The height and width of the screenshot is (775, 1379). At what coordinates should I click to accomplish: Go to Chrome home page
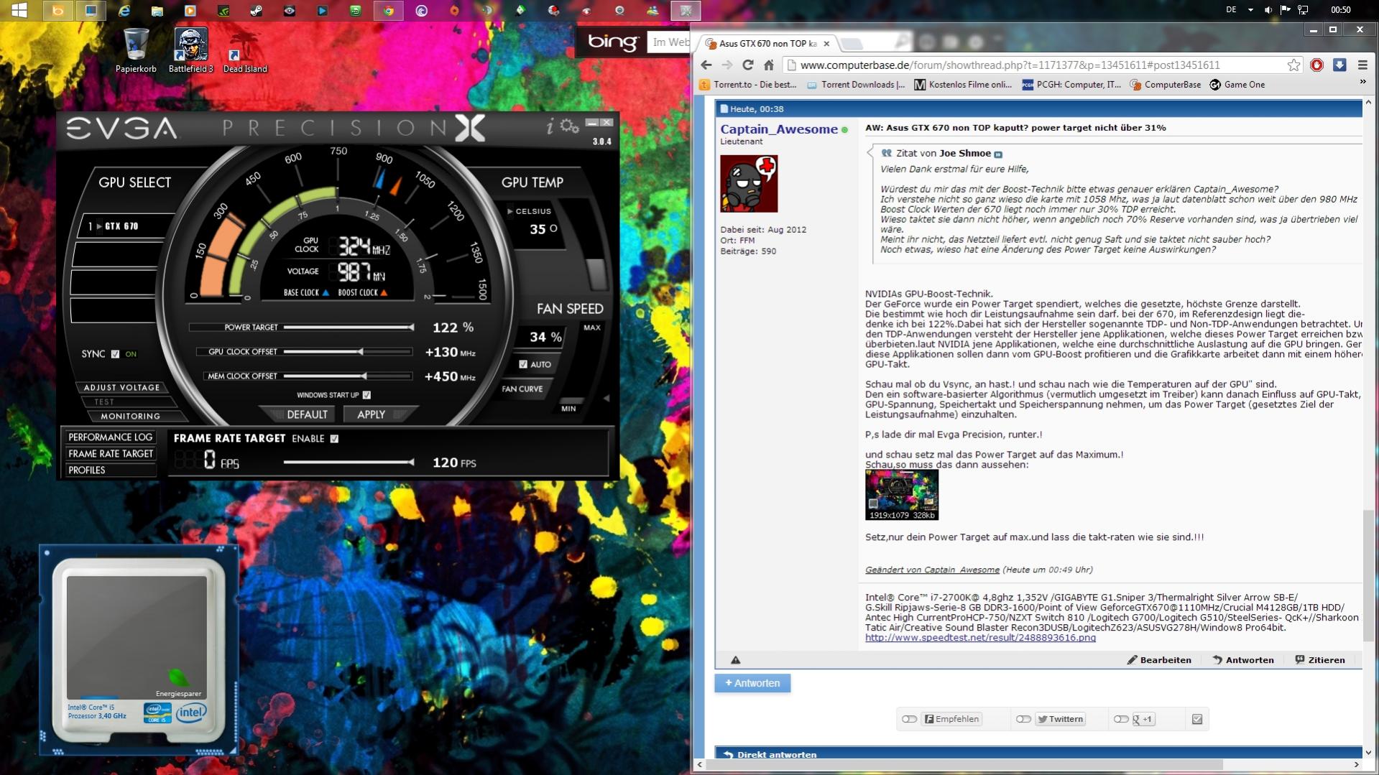tap(768, 65)
